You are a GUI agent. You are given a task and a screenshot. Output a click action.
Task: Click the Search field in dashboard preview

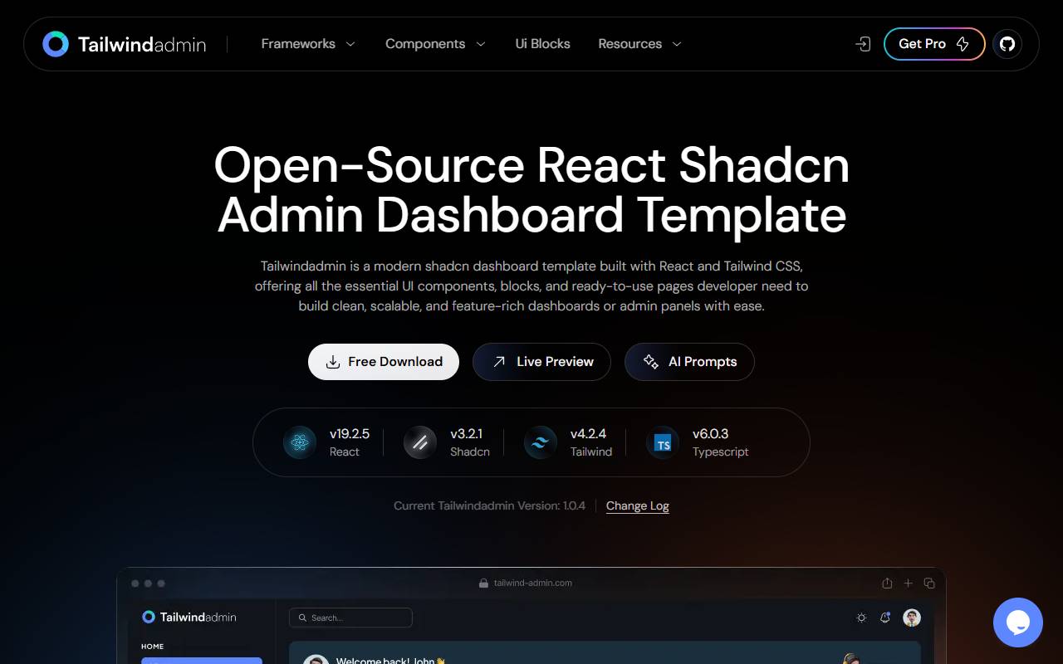point(350,618)
